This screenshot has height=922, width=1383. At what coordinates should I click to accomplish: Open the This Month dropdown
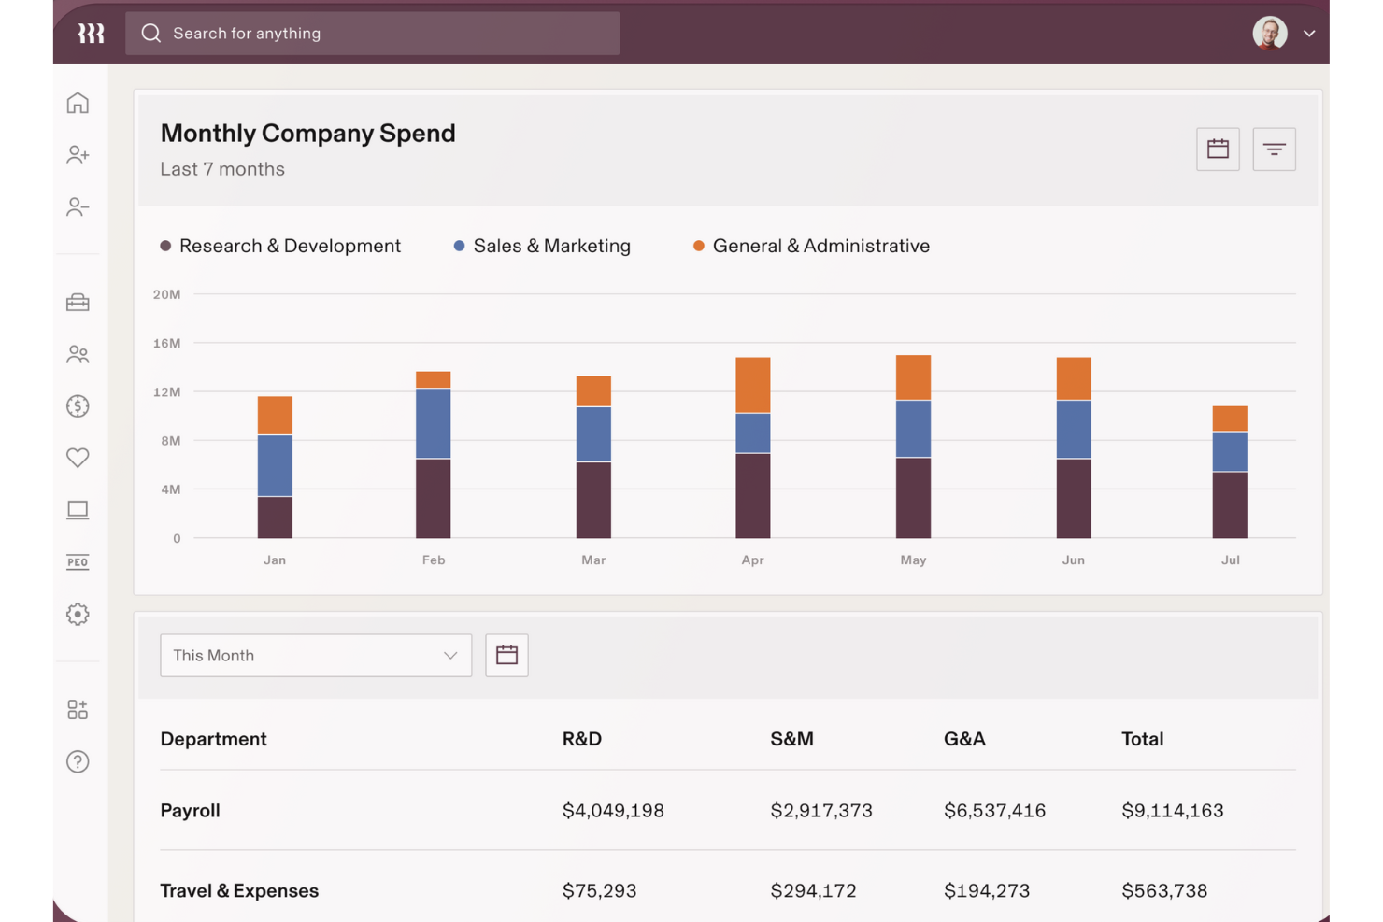[315, 655]
